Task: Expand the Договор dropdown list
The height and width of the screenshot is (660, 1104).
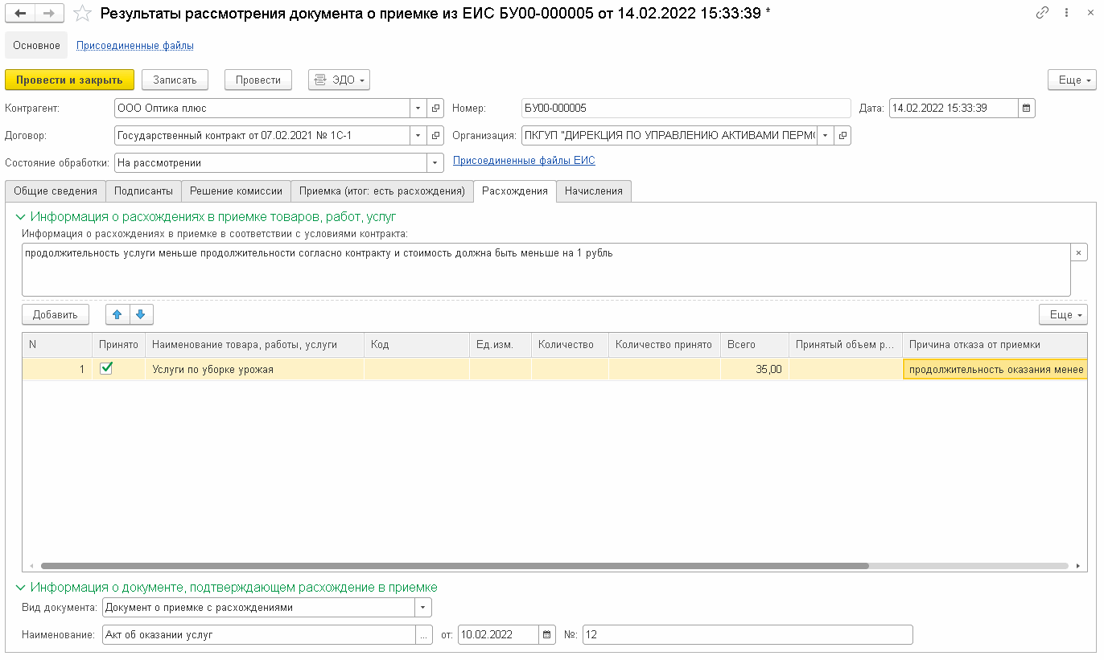Action: coord(418,135)
